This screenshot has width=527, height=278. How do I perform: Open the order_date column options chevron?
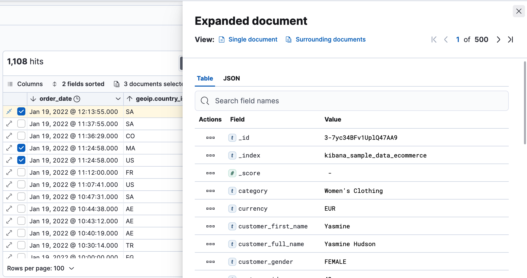click(x=118, y=99)
